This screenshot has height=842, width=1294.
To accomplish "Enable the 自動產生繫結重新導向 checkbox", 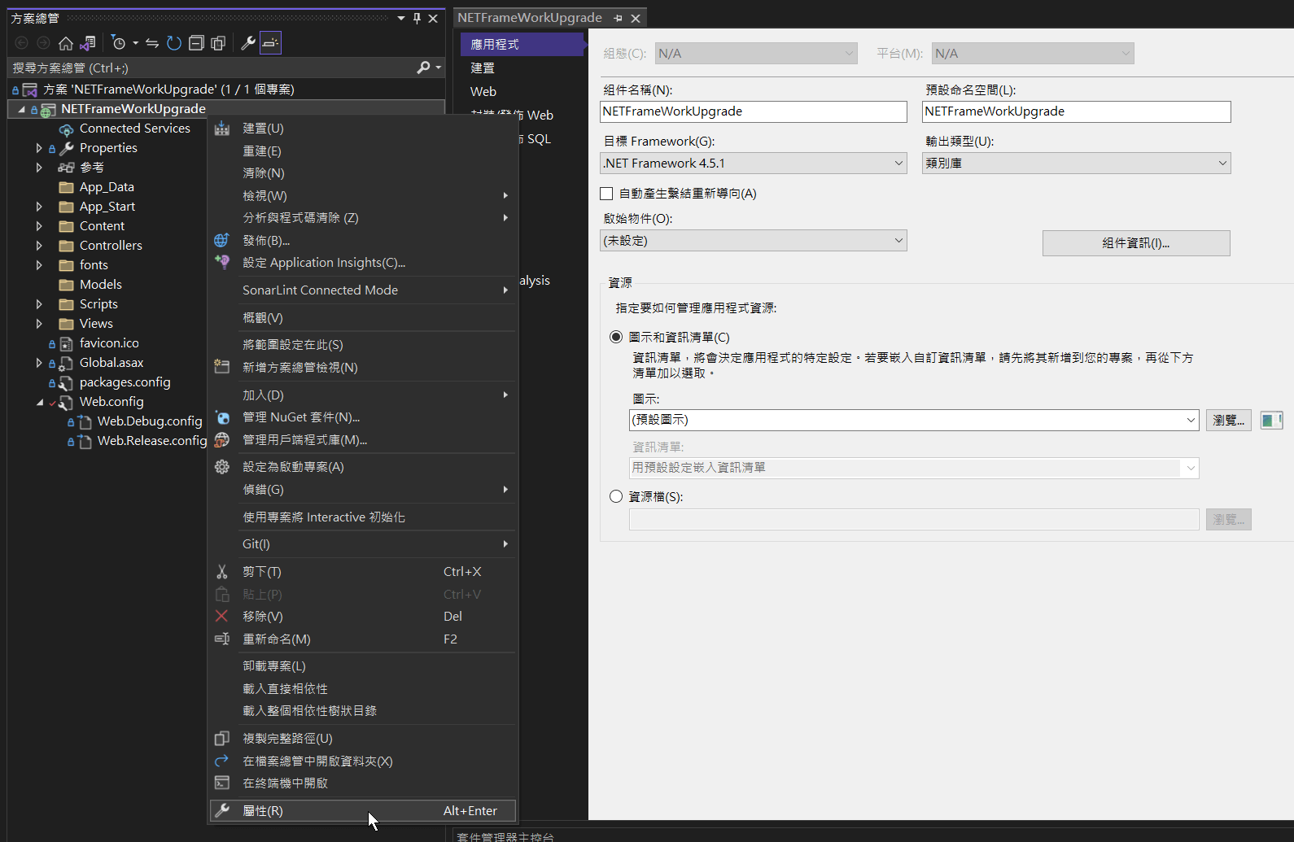I will point(606,194).
